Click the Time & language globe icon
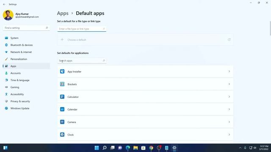The width and height of the screenshot is (271, 152). pyautogui.click(x=6, y=80)
